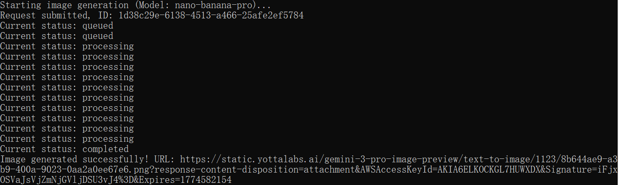Select the request ID starting with 1d38c29e
619x185 pixels.
[211, 15]
